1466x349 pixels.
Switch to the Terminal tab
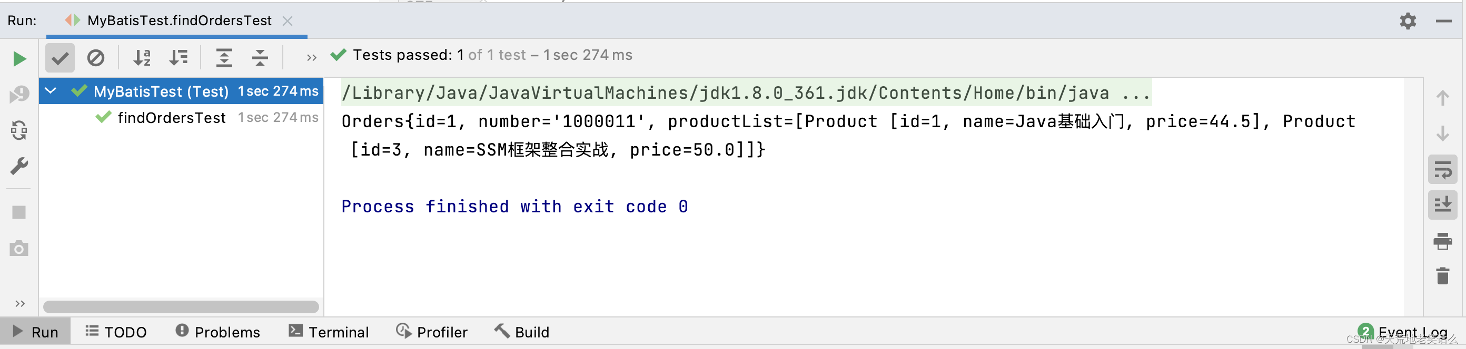click(x=329, y=332)
